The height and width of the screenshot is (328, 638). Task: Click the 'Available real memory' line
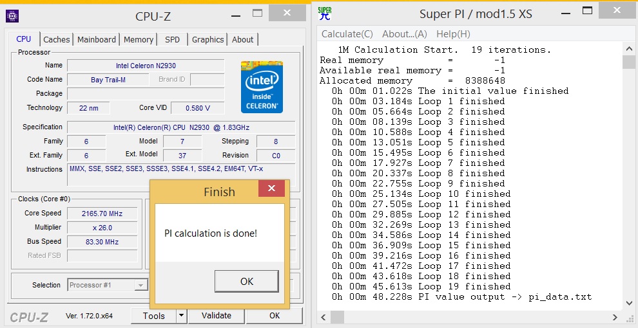click(412, 70)
